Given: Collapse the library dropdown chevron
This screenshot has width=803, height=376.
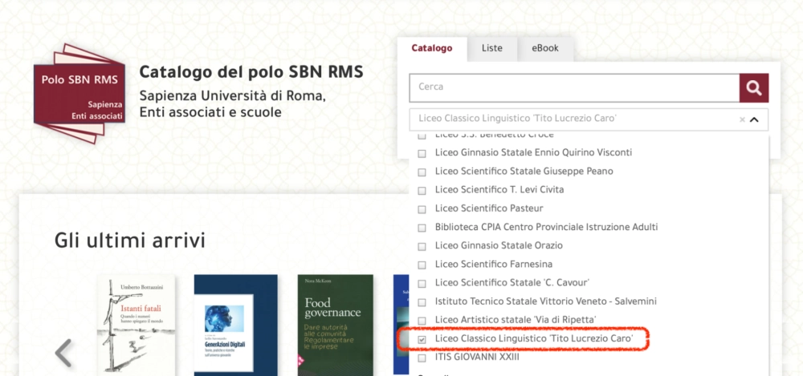Looking at the screenshot, I should pos(754,119).
